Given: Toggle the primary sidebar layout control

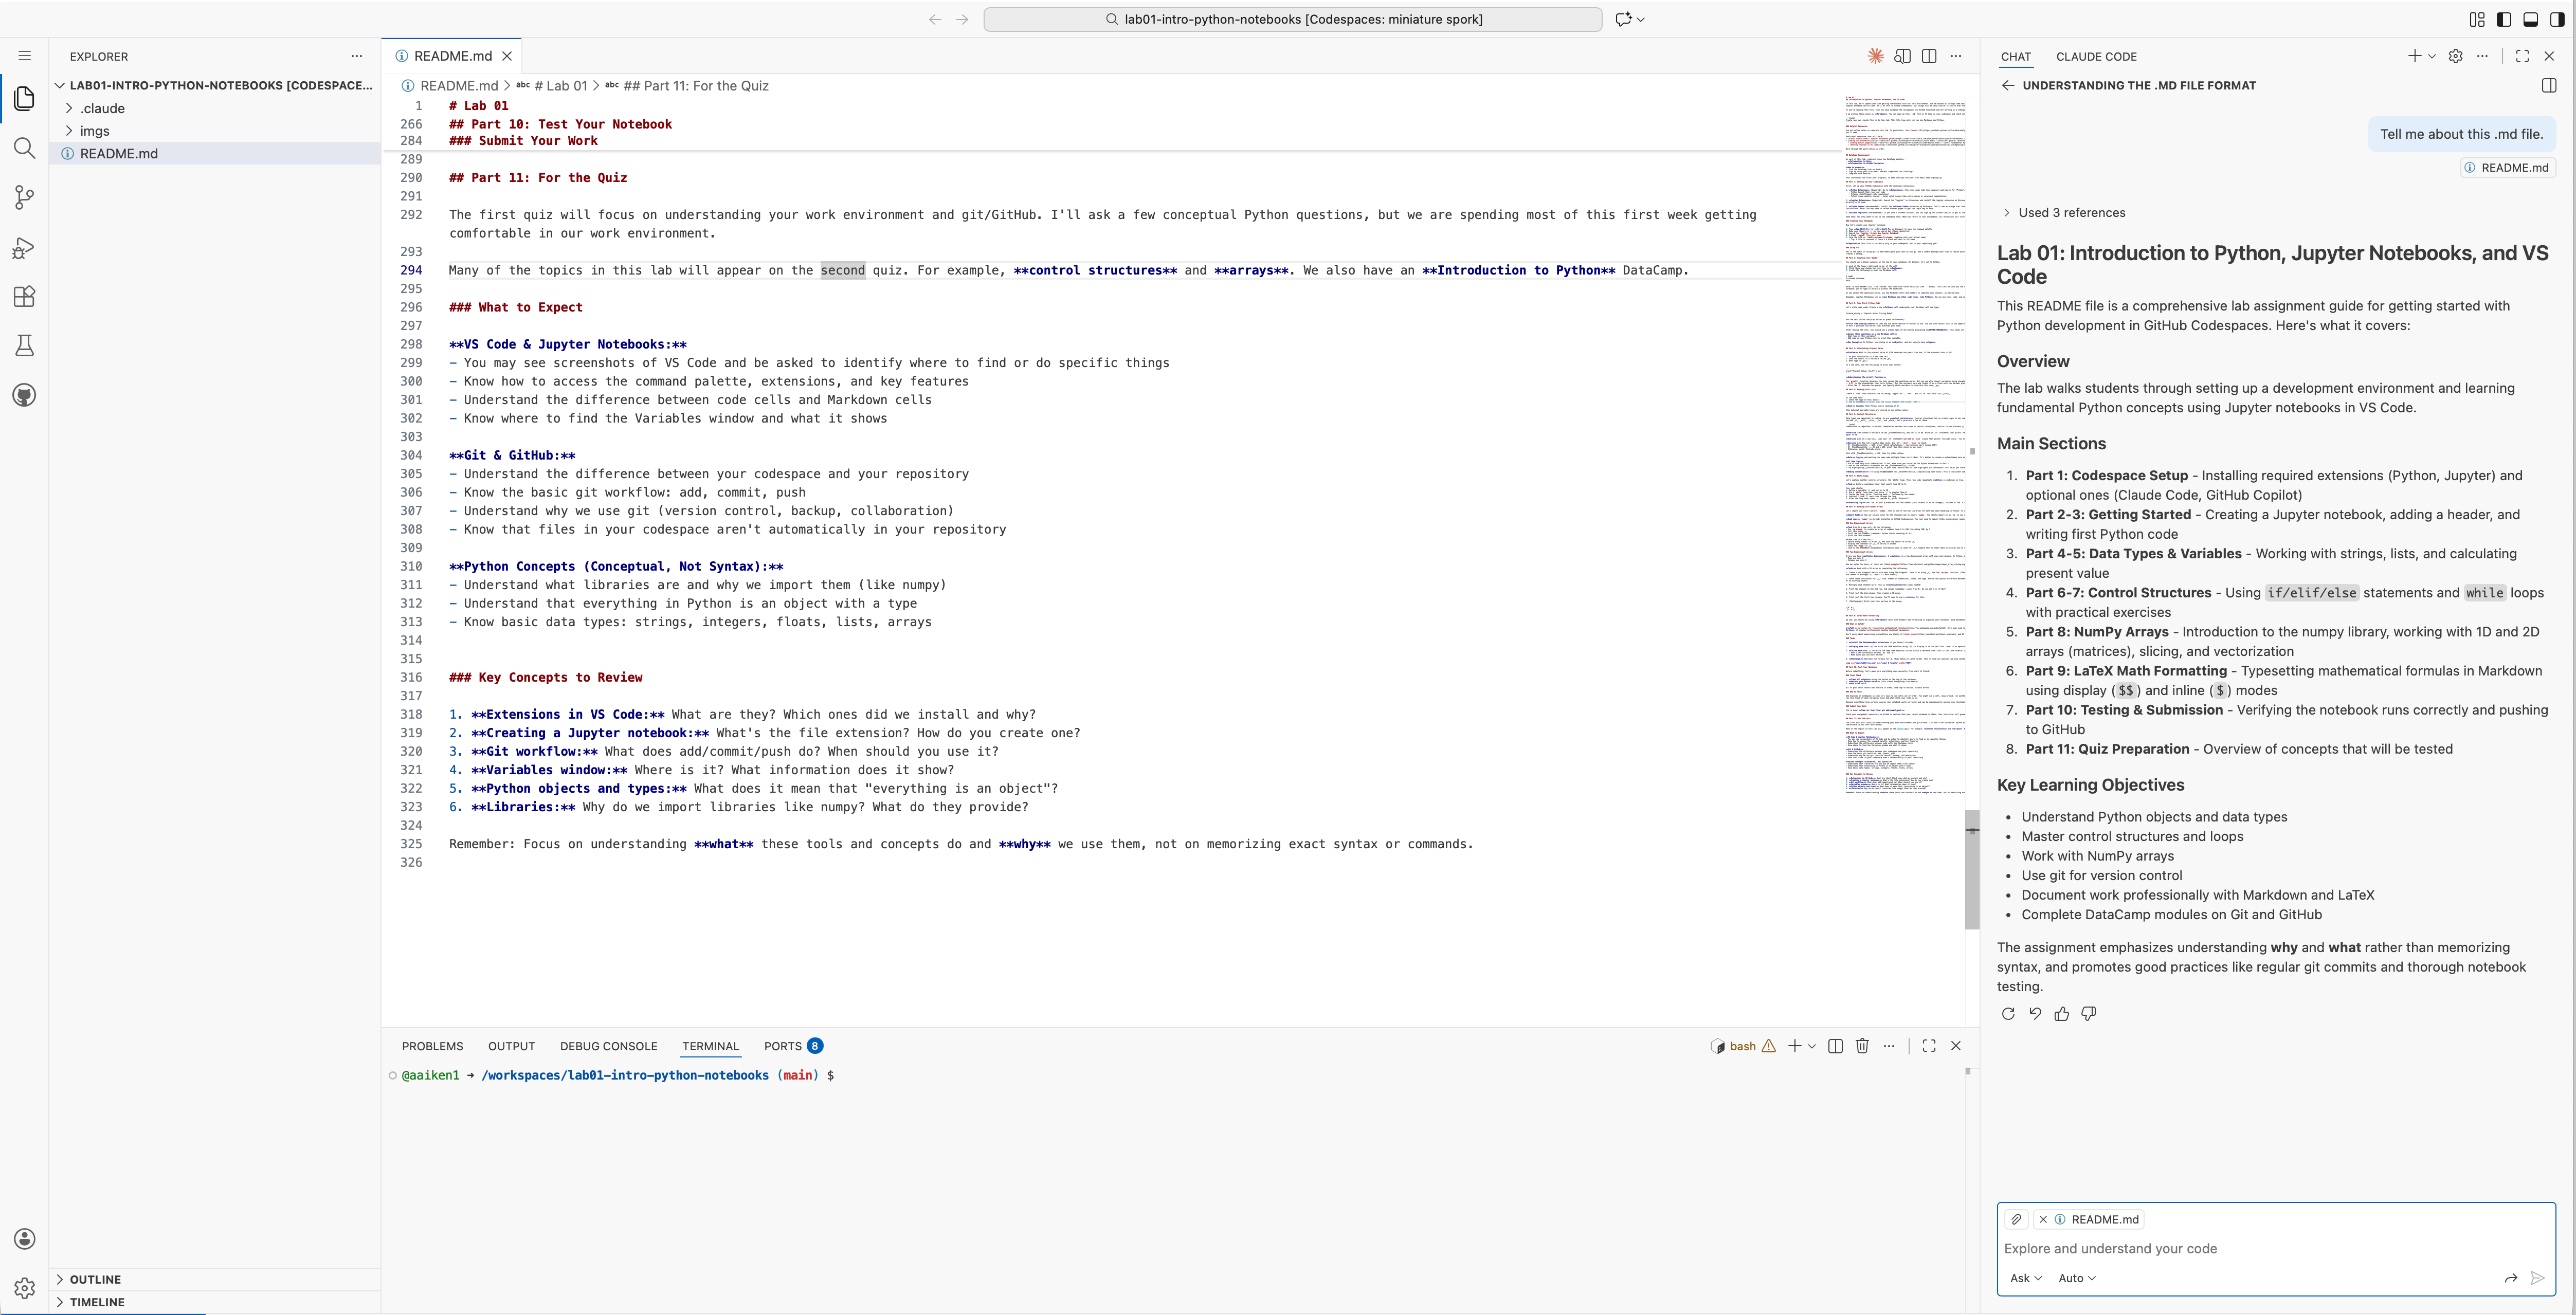Looking at the screenshot, I should 2504,19.
